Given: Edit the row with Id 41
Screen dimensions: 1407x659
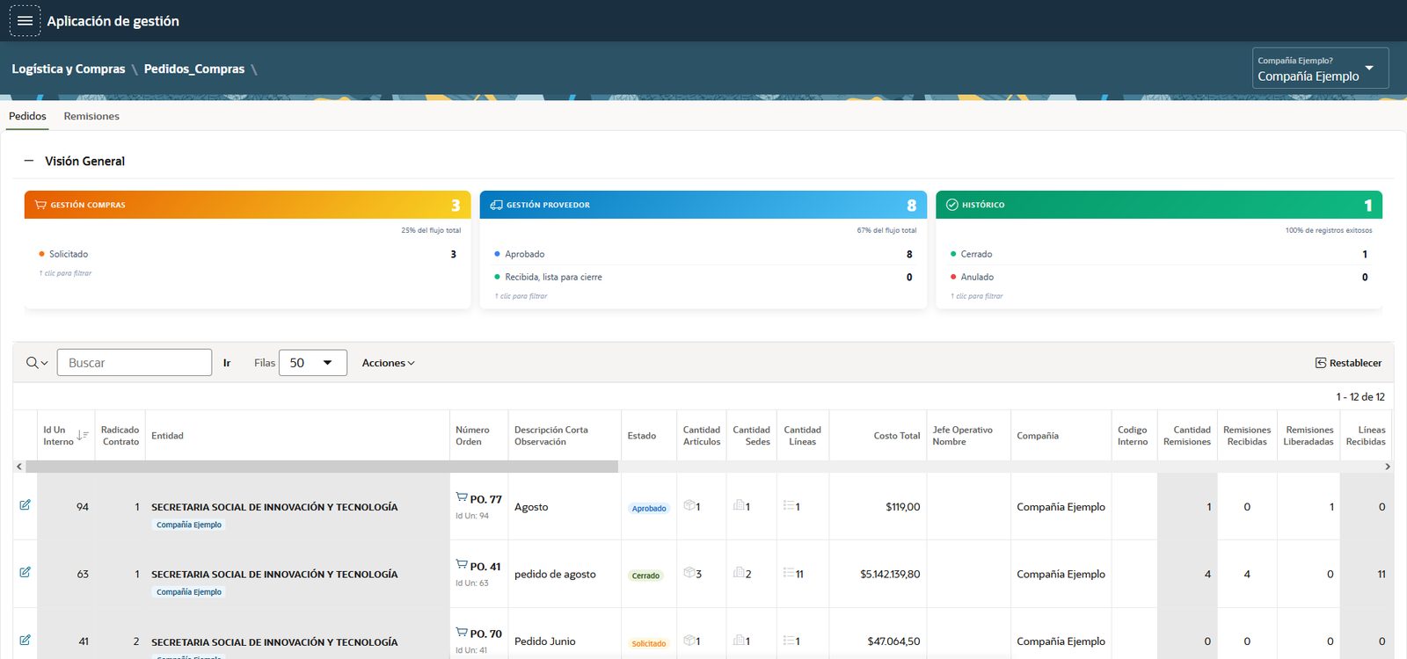Looking at the screenshot, I should point(26,640).
